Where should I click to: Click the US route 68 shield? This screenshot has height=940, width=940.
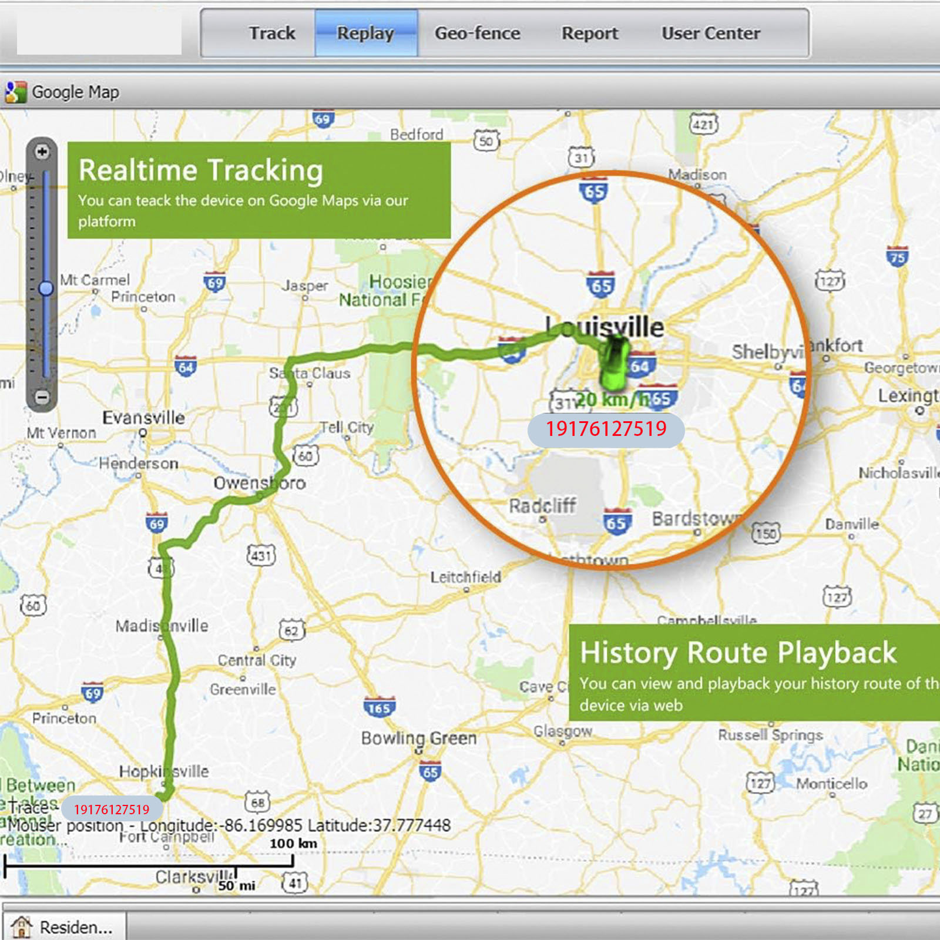click(257, 802)
